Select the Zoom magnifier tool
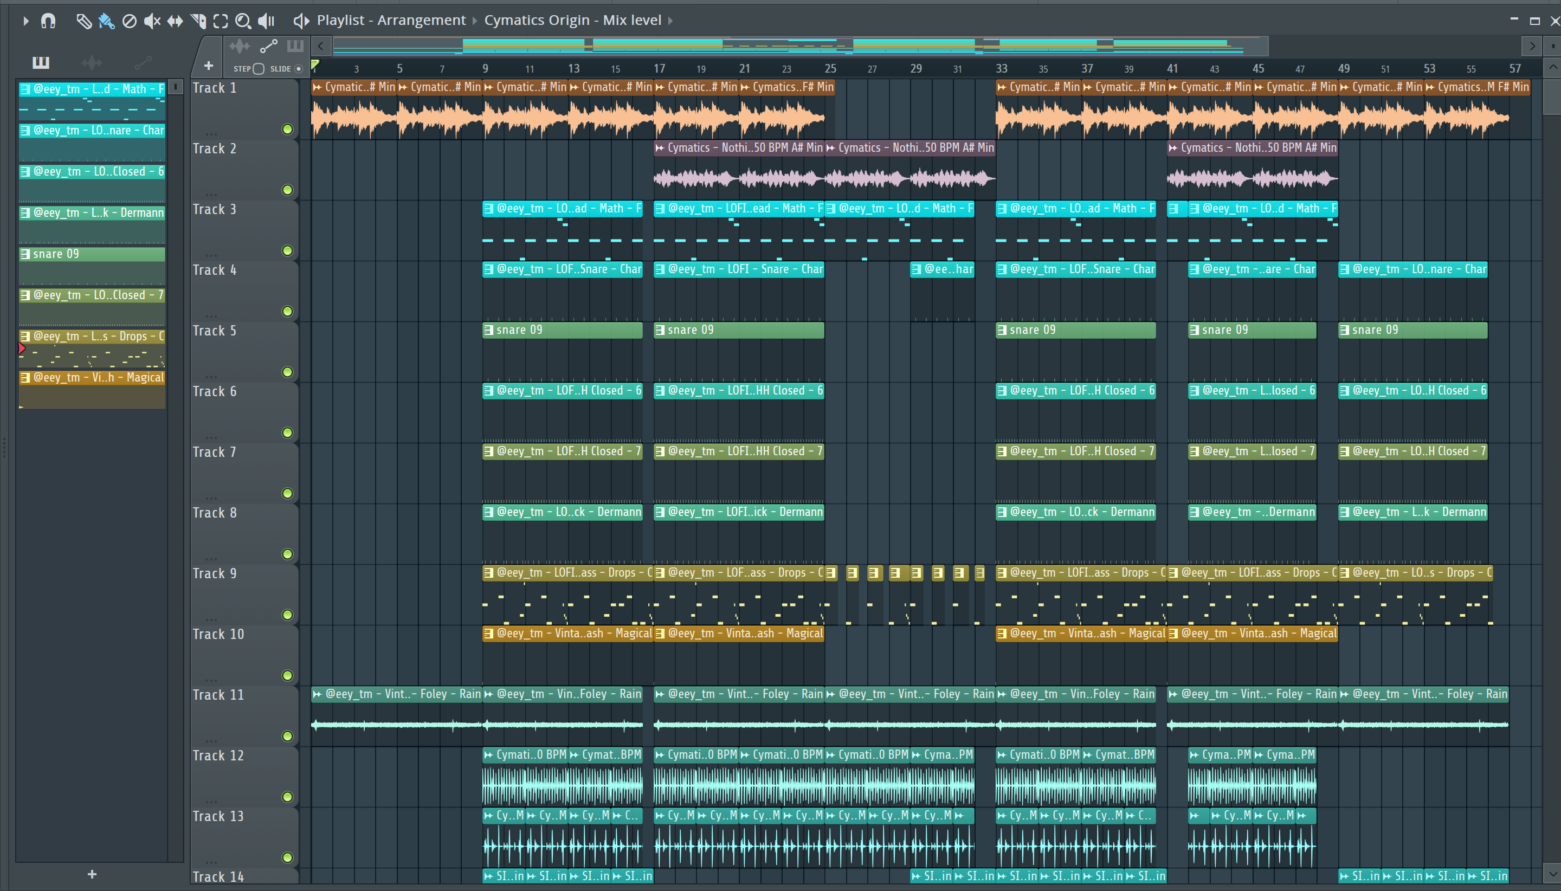 [x=243, y=21]
